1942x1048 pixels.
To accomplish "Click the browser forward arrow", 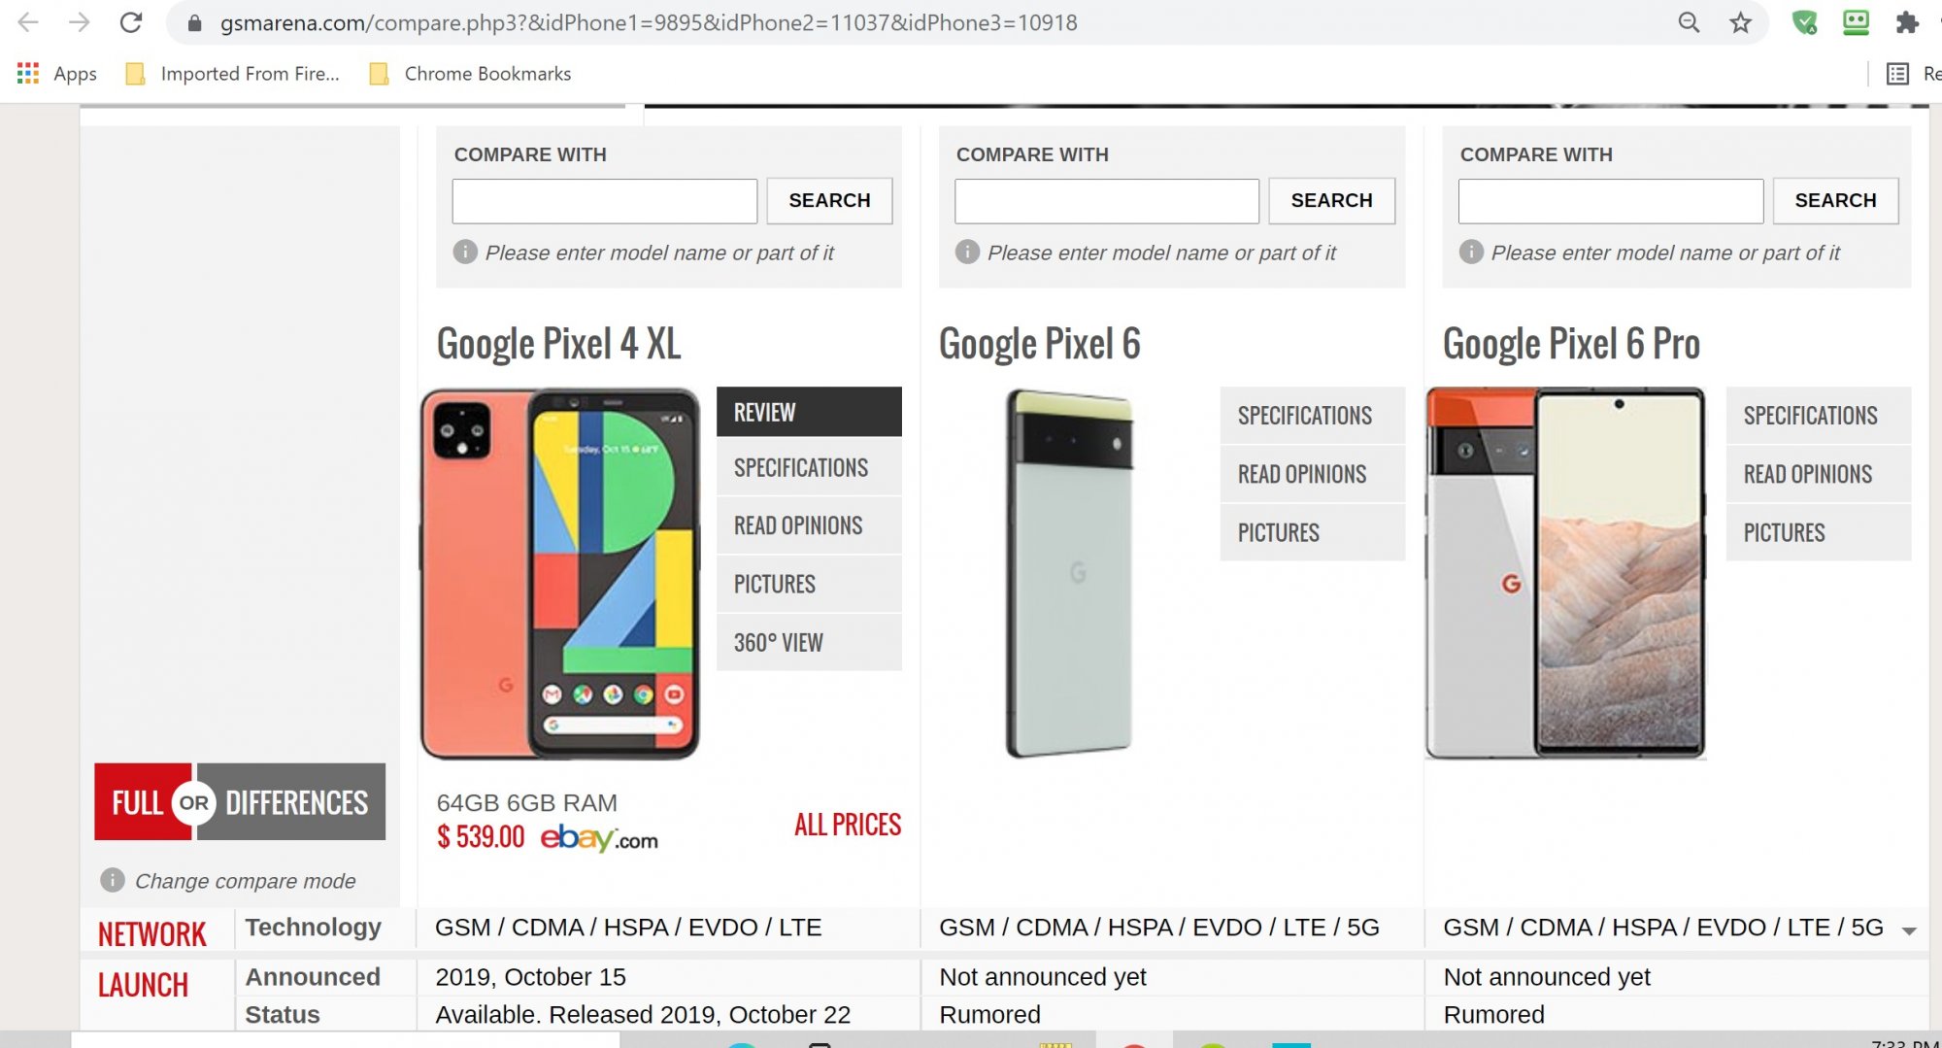I will [x=80, y=22].
